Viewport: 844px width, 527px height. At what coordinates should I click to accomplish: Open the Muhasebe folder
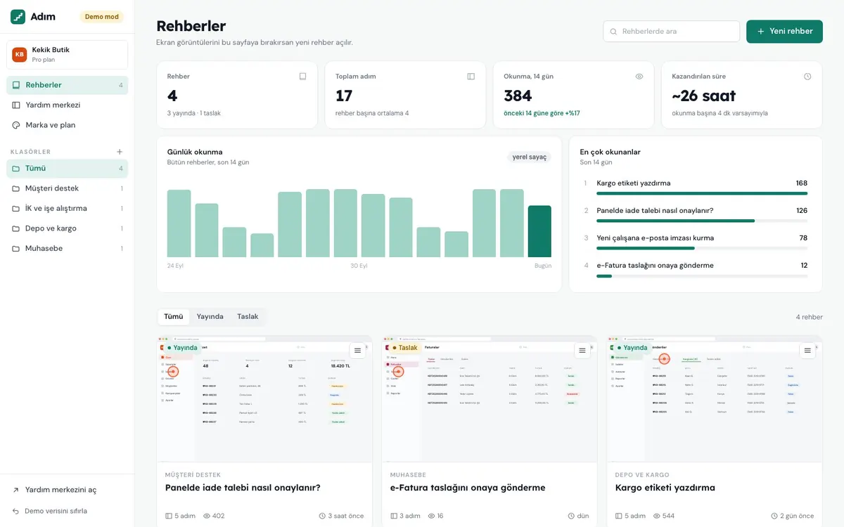coord(68,249)
